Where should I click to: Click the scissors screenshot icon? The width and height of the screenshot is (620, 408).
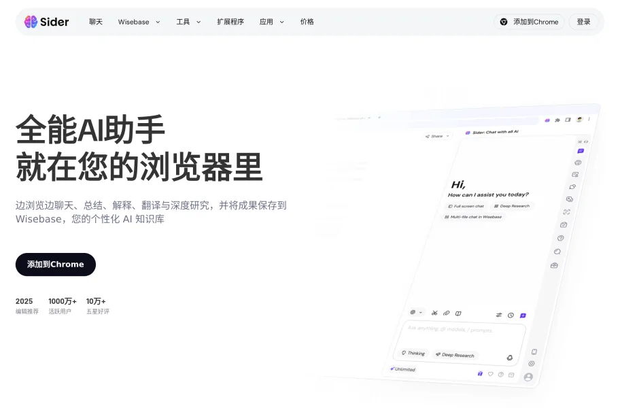pos(434,313)
